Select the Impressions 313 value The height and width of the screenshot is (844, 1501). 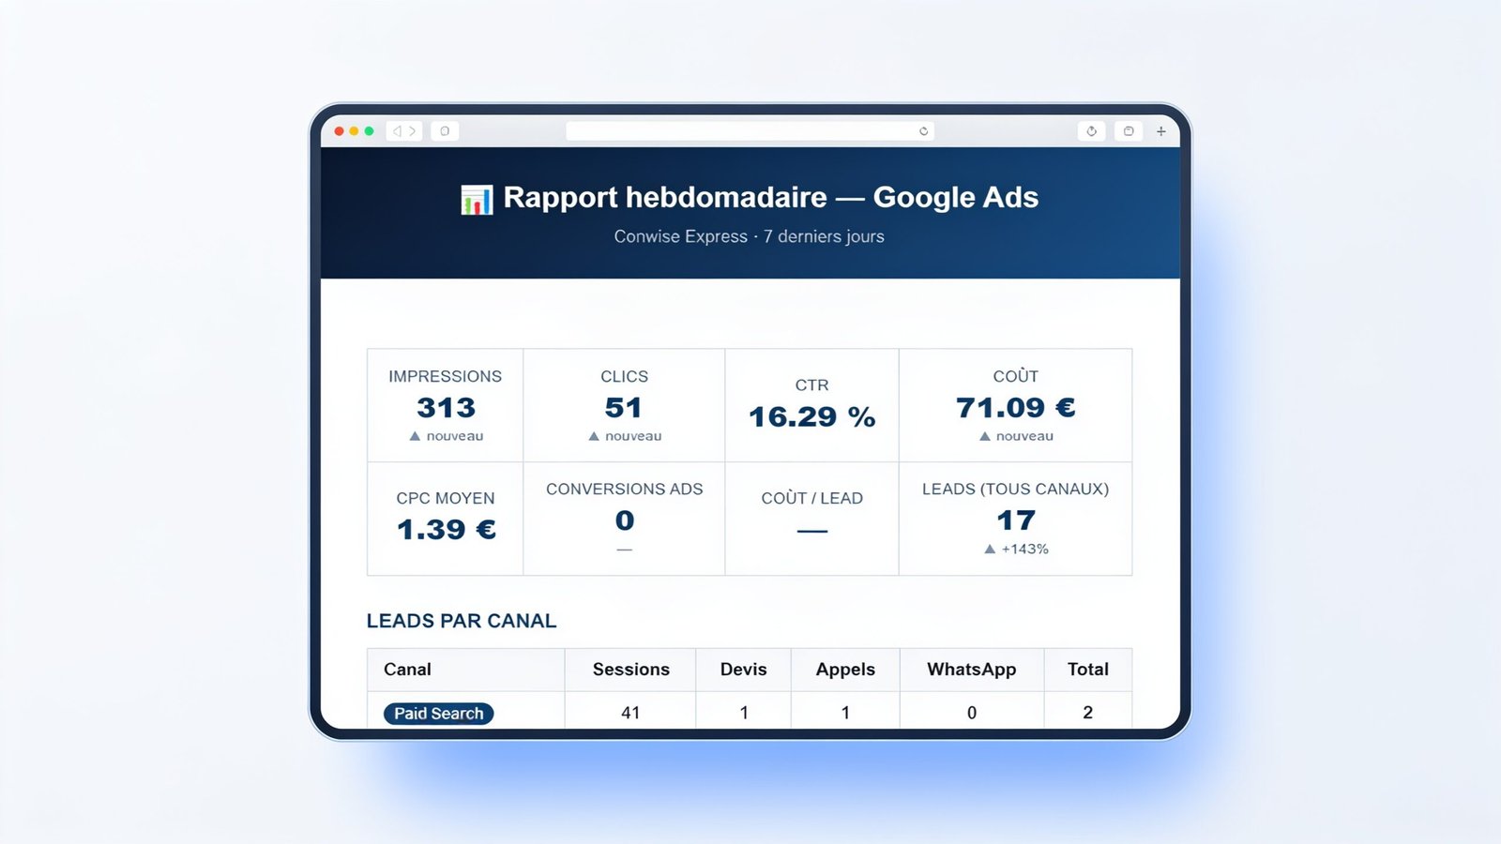click(x=446, y=408)
